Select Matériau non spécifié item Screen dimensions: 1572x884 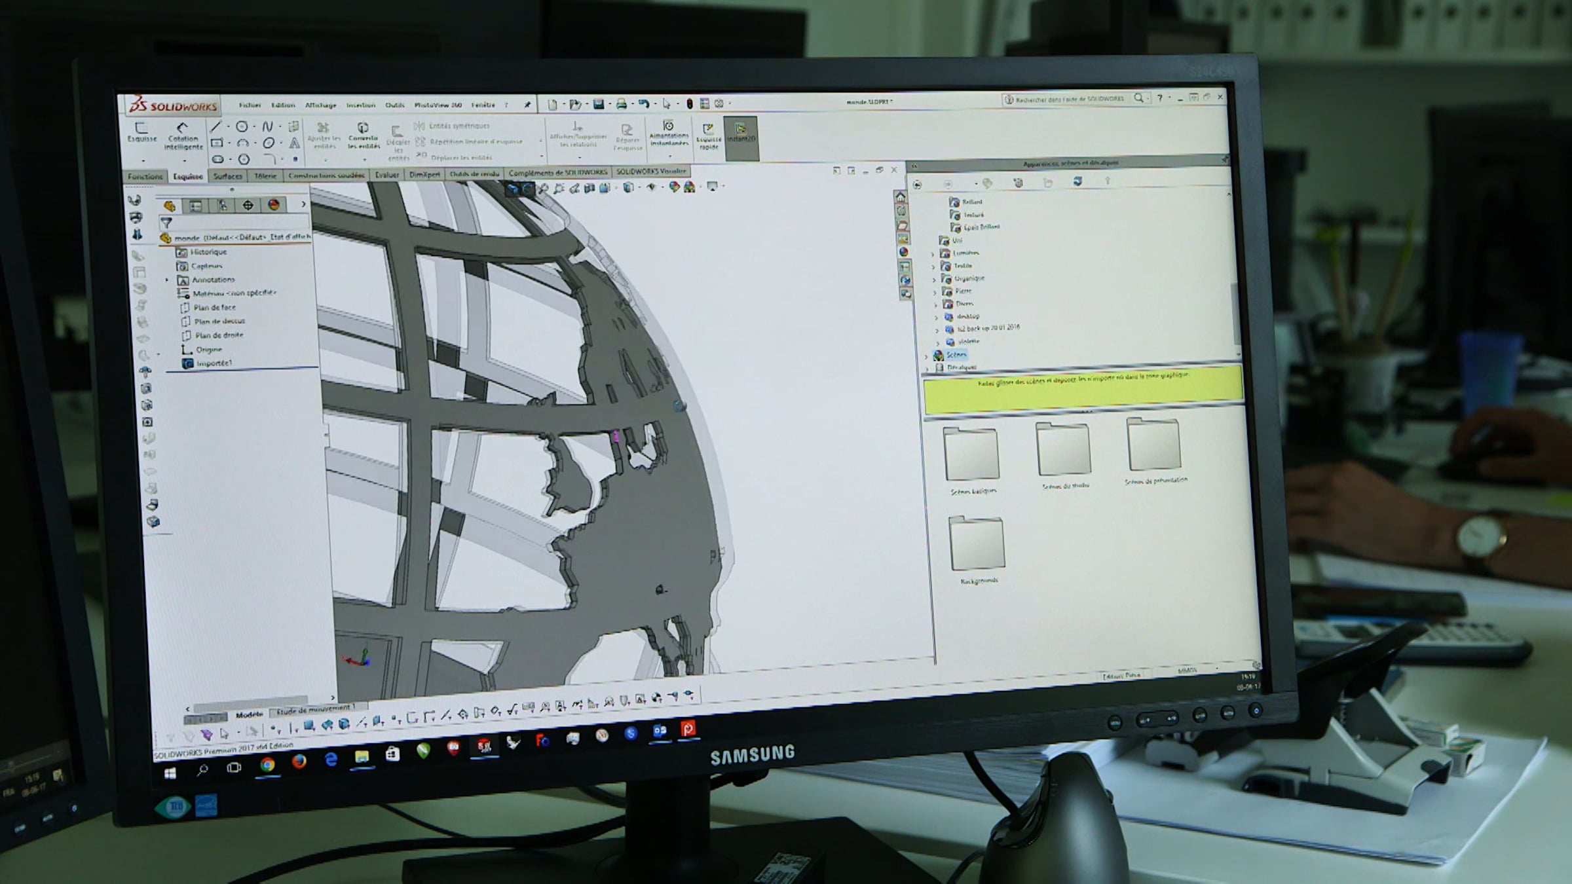[227, 293]
